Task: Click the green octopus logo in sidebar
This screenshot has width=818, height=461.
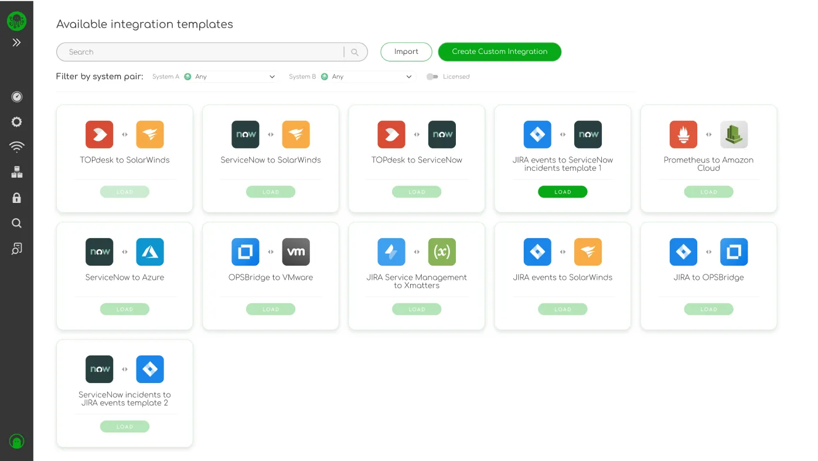Action: coord(16,21)
